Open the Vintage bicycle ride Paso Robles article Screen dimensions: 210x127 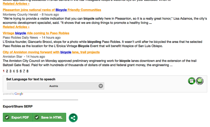click(36, 33)
